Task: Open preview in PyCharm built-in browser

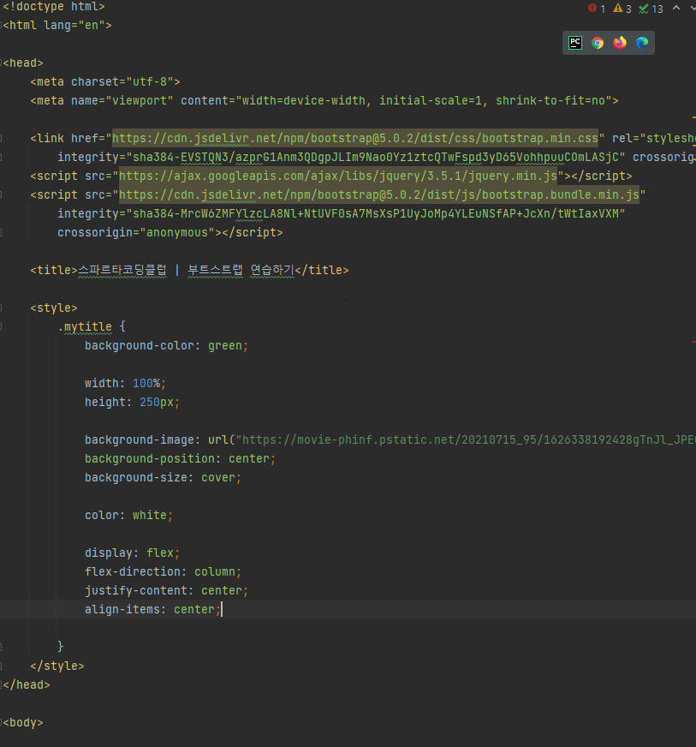Action: (575, 43)
